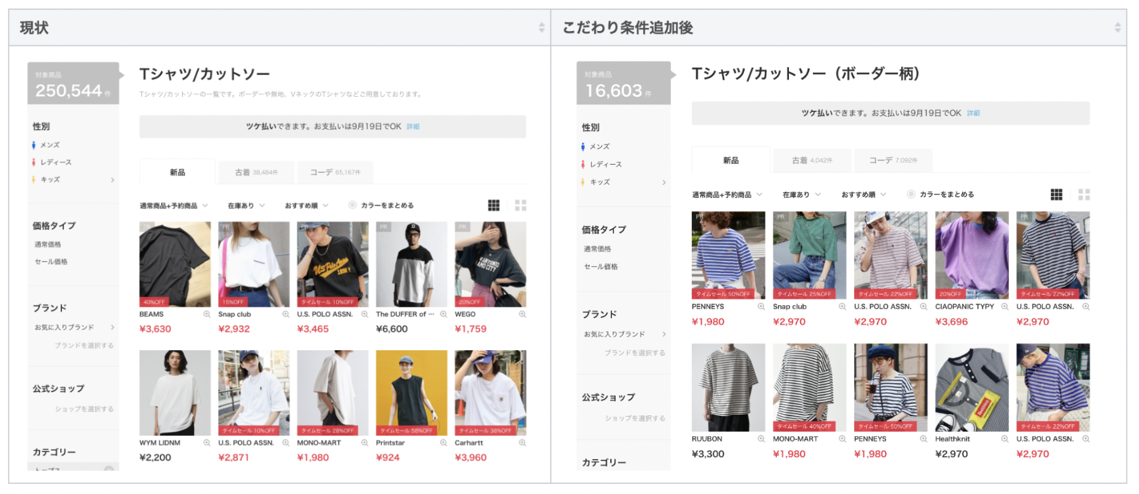Open Healthknit product thumbnail
Image resolution: width=1139 pixels, height=494 pixels.
click(972, 388)
